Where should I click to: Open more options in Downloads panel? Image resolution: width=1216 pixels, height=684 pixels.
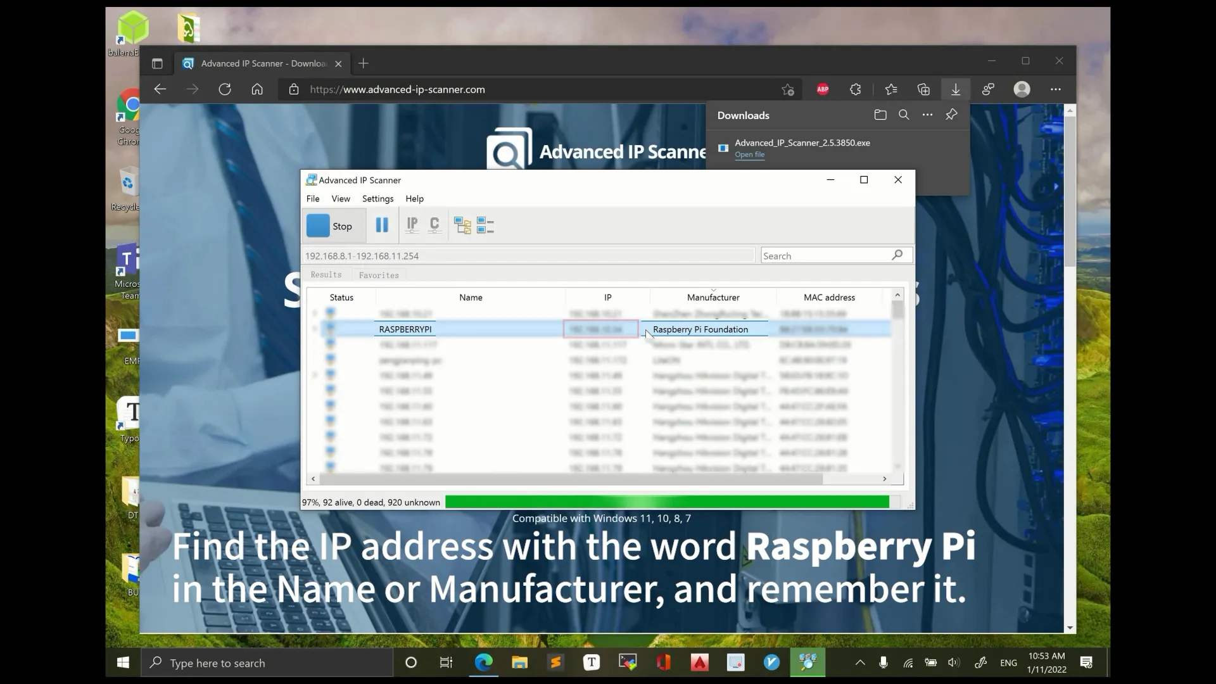[927, 115]
